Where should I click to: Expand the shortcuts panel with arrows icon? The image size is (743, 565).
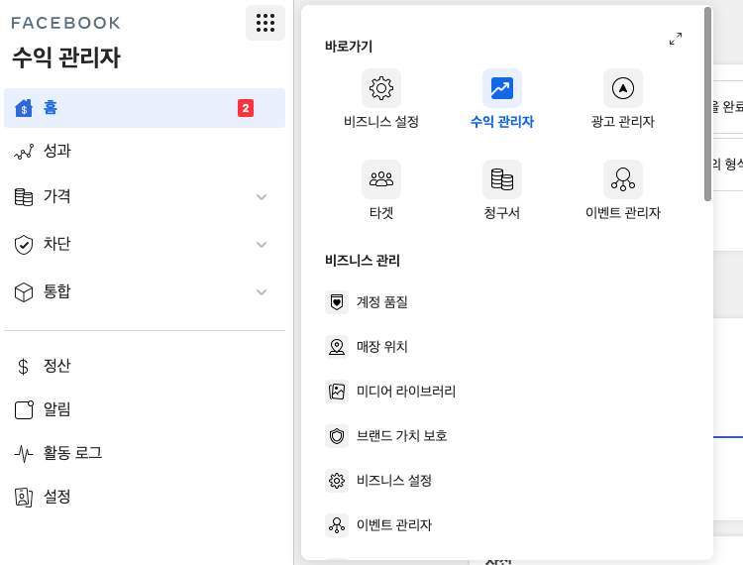coord(676,39)
